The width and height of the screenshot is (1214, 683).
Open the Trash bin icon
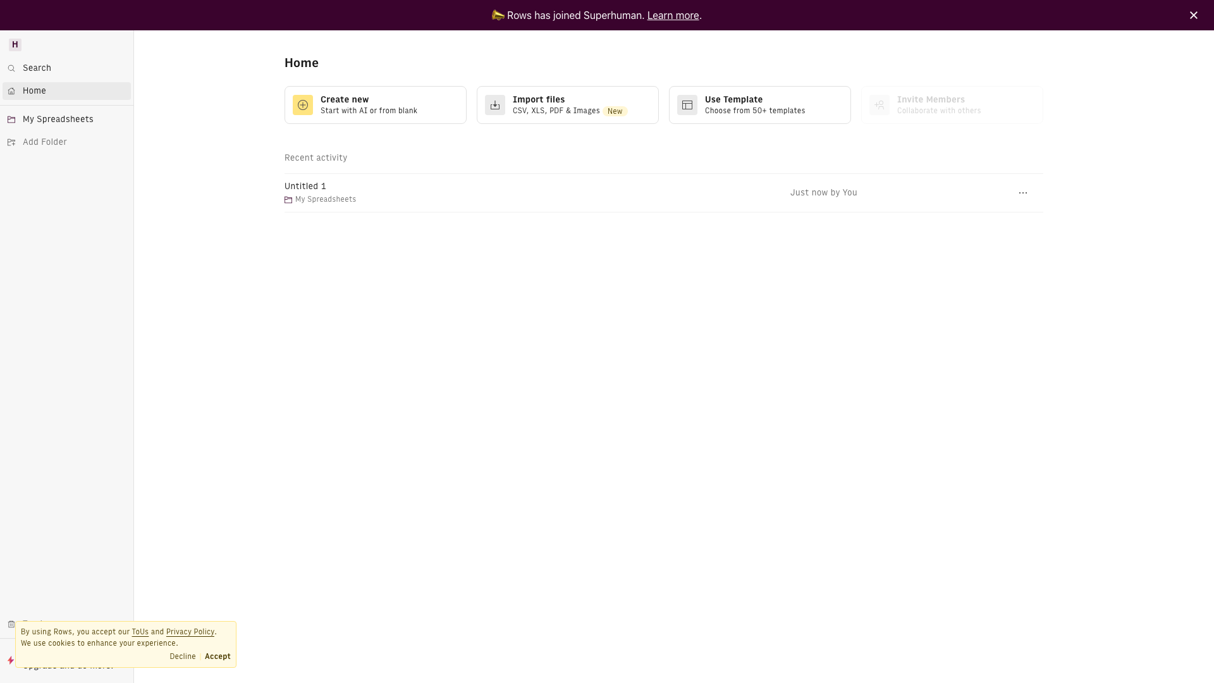tap(11, 624)
